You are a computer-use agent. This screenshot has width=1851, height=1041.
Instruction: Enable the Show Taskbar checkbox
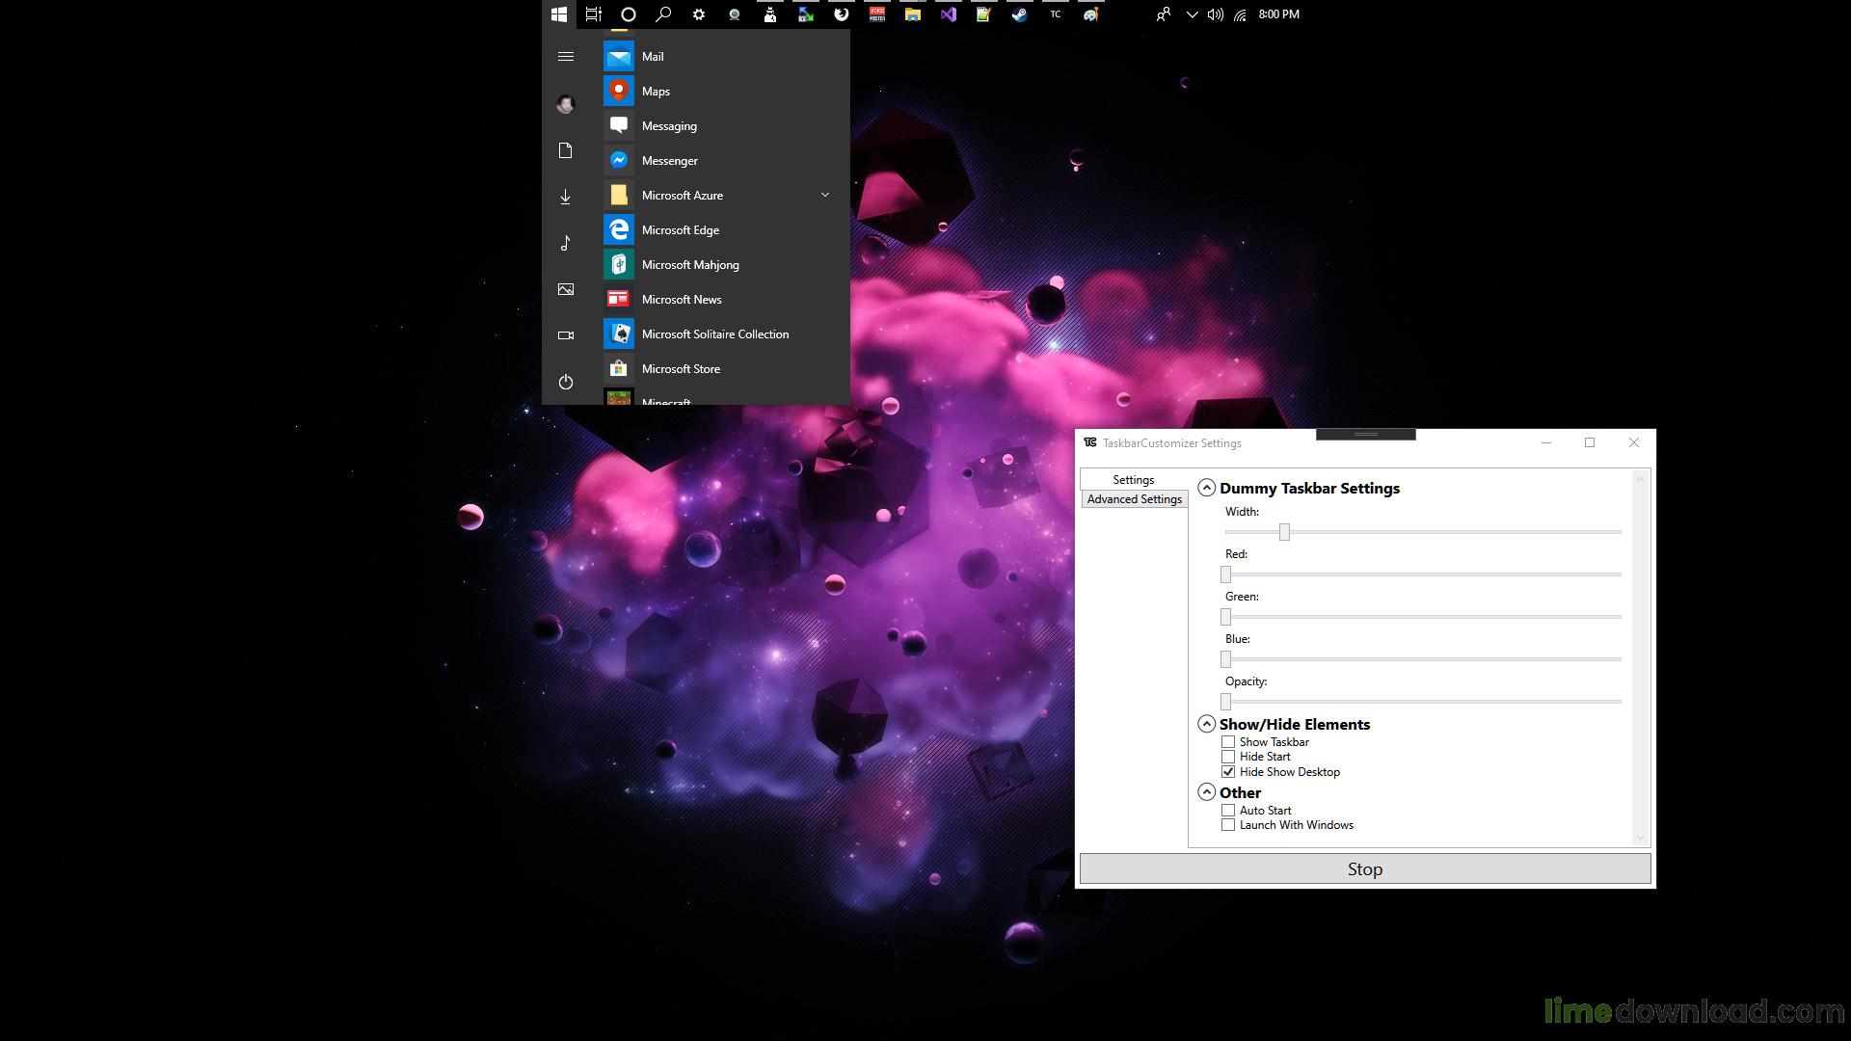(1228, 742)
